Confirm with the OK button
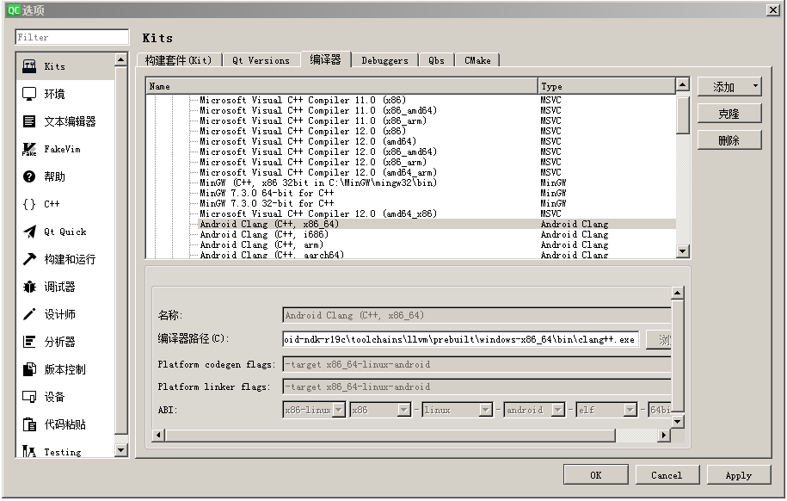The height and width of the screenshot is (501, 787). [x=596, y=475]
